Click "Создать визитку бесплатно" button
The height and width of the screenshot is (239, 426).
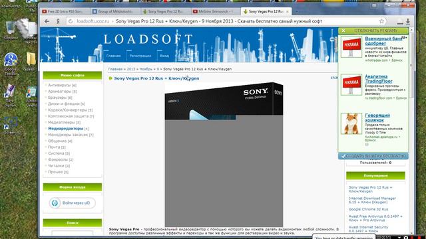tap(373, 156)
